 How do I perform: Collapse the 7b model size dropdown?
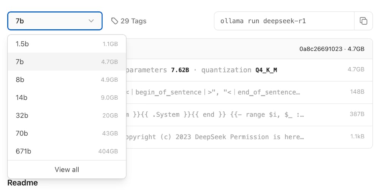pos(55,21)
